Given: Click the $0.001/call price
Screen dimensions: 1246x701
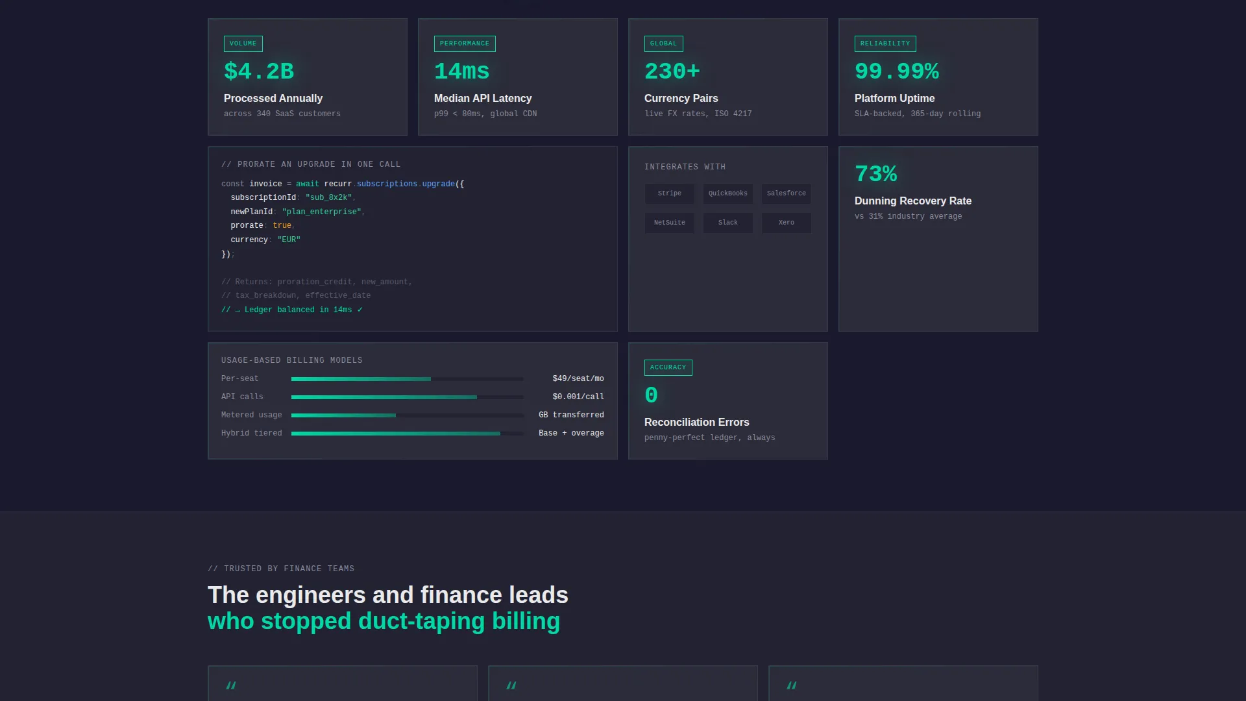Looking at the screenshot, I should coord(578,397).
